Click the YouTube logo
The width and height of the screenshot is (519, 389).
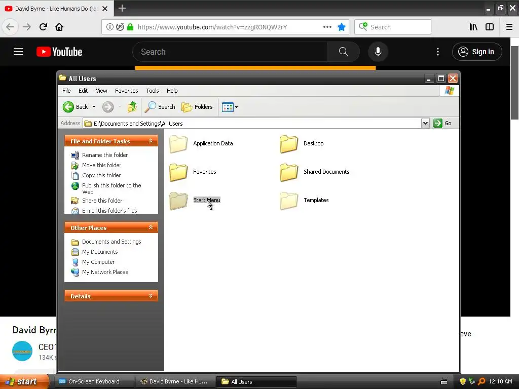coord(59,52)
